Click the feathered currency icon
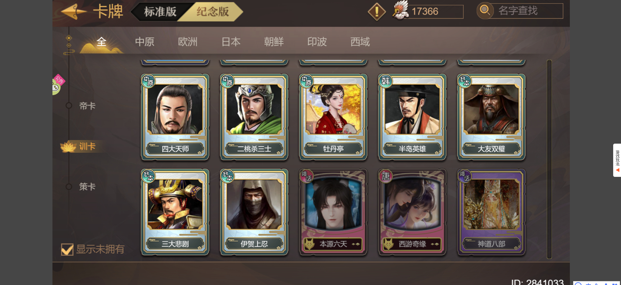 (x=401, y=10)
